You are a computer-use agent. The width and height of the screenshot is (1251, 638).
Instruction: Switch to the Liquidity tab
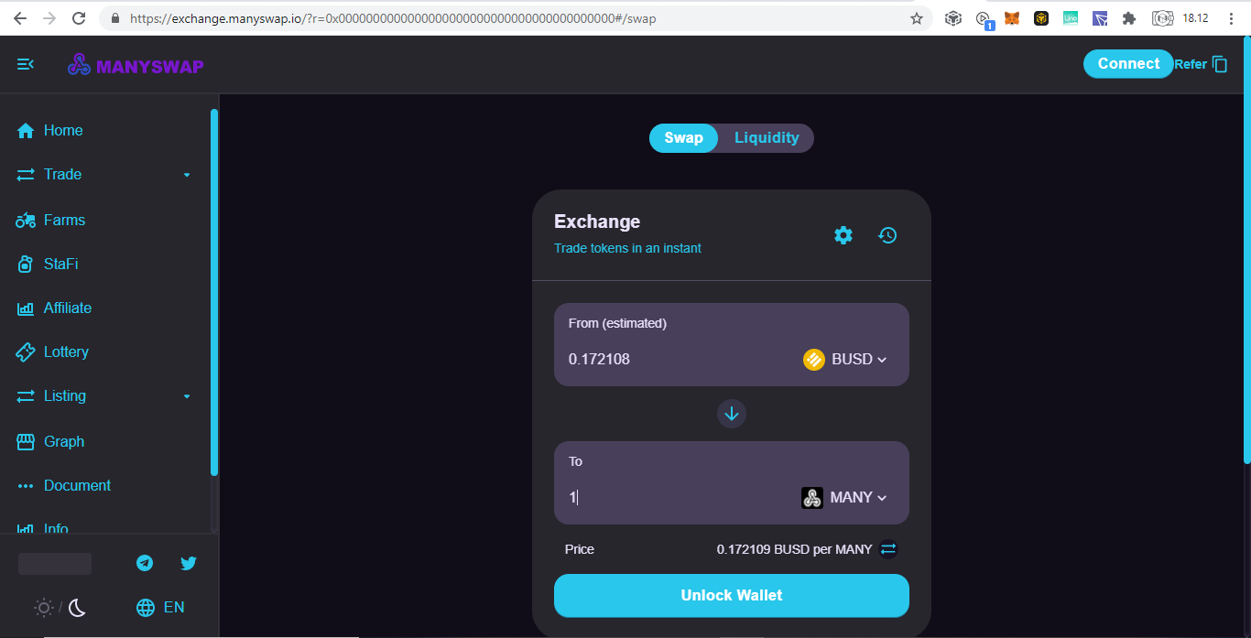[767, 138]
